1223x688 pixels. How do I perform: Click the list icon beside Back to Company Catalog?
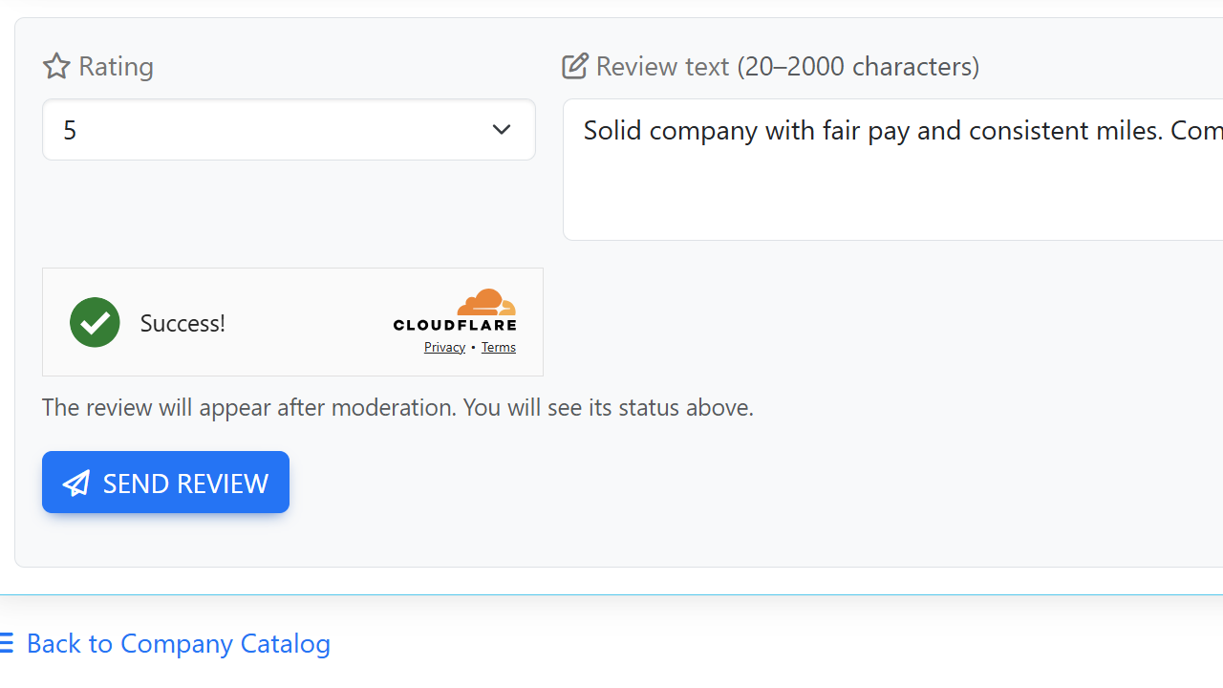pyautogui.click(x=6, y=643)
